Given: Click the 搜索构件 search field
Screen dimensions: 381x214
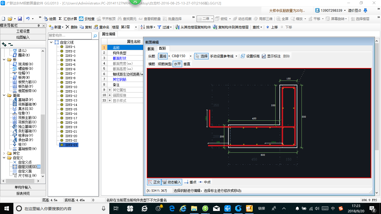Looking at the screenshot, I should (70, 36).
